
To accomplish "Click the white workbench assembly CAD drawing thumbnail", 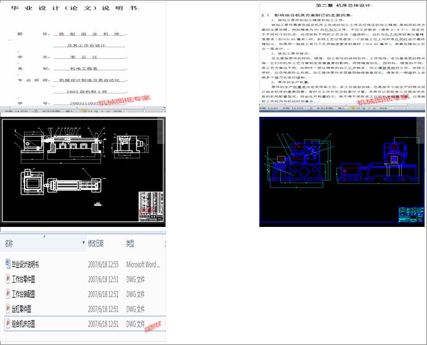I will pyautogui.click(x=83, y=172).
